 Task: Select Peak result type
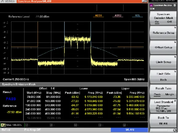point(157,94)
